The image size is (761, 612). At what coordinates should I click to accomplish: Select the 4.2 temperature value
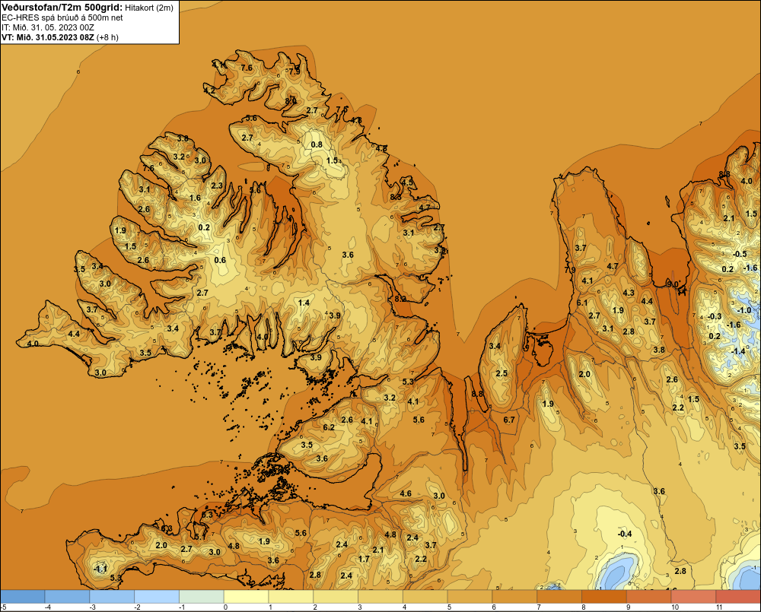tap(209, 90)
